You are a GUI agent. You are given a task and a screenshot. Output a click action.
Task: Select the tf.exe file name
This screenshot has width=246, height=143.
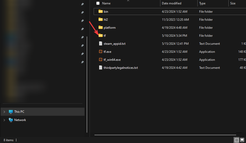coord(107,52)
